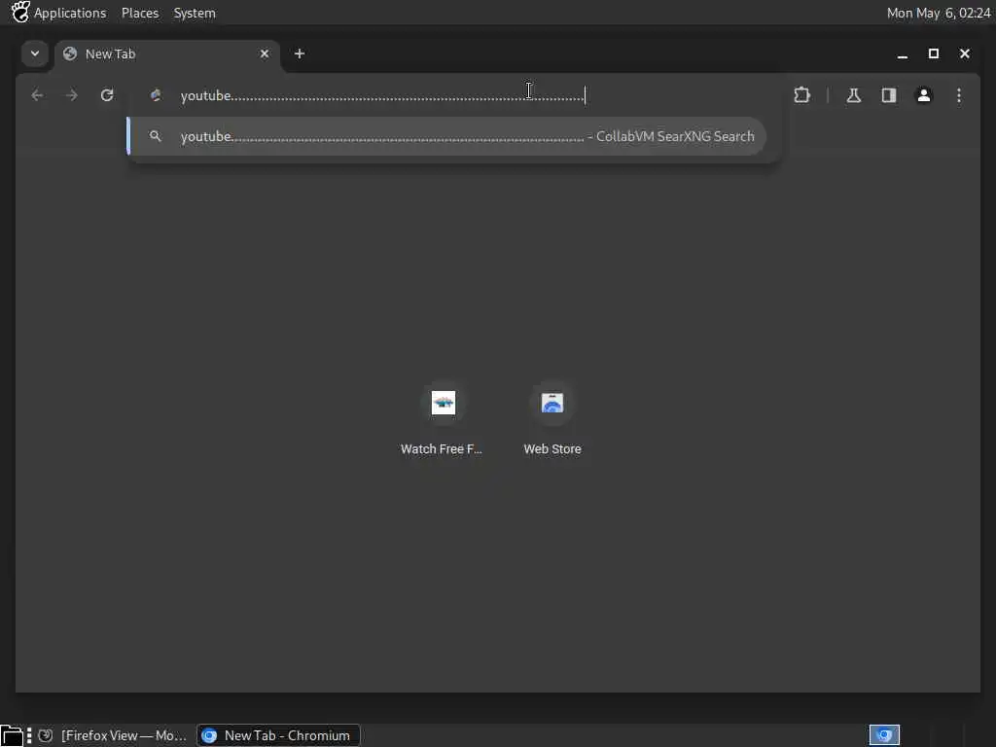Open the Places menu
Image resolution: width=996 pixels, height=747 pixels.
tap(140, 13)
